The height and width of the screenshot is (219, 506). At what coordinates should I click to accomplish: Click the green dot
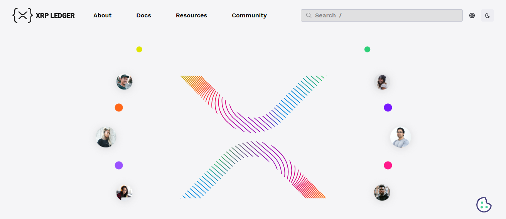click(367, 49)
